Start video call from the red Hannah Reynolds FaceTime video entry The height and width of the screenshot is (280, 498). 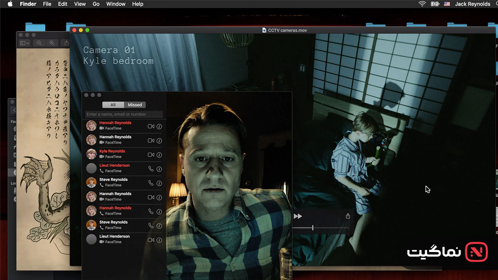click(x=151, y=126)
